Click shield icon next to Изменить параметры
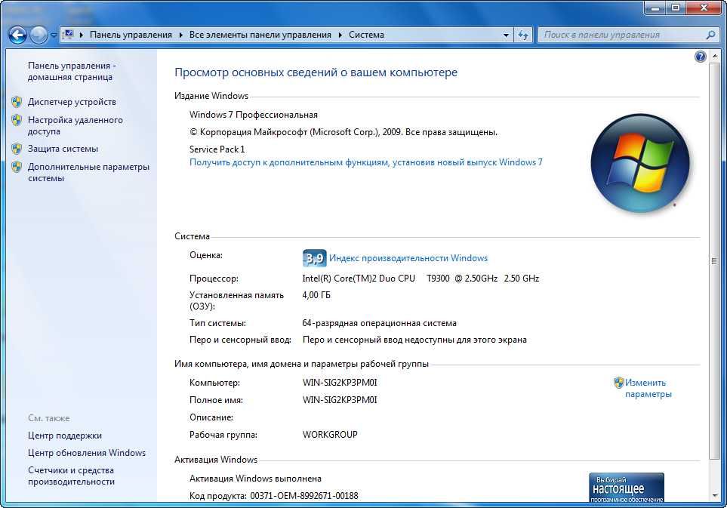The width and height of the screenshot is (727, 508). coord(618,383)
